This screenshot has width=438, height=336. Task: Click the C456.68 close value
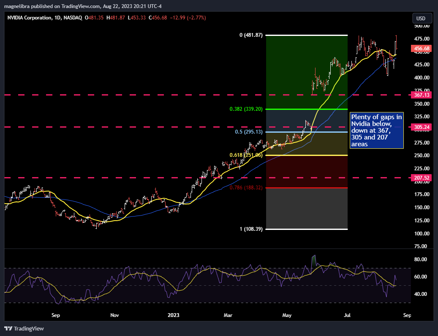tap(158, 18)
